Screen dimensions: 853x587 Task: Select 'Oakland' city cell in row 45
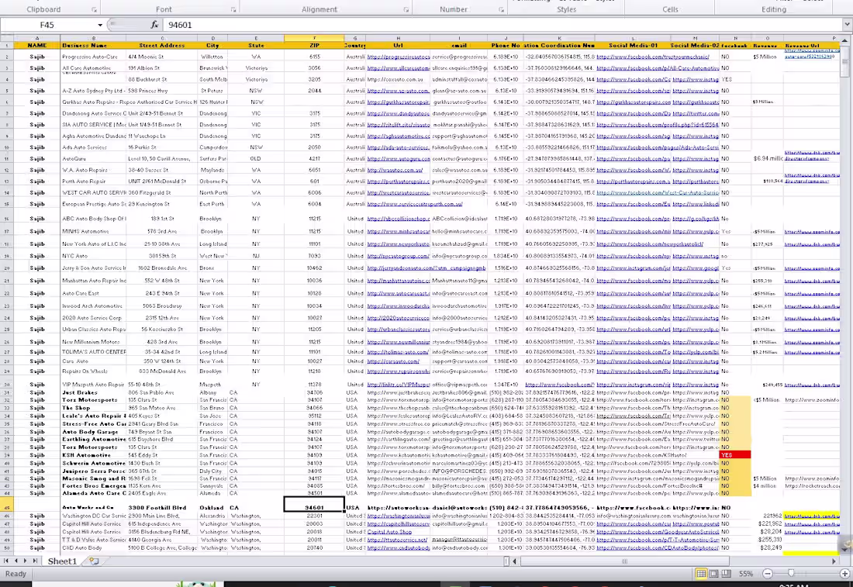click(x=212, y=508)
